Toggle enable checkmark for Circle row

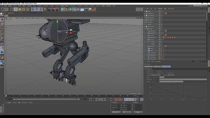161,42
